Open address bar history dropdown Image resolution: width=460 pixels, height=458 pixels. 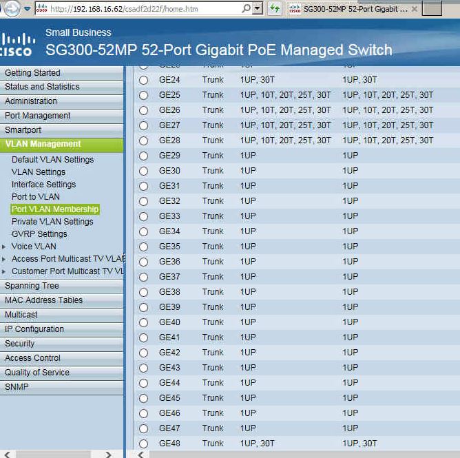click(258, 9)
